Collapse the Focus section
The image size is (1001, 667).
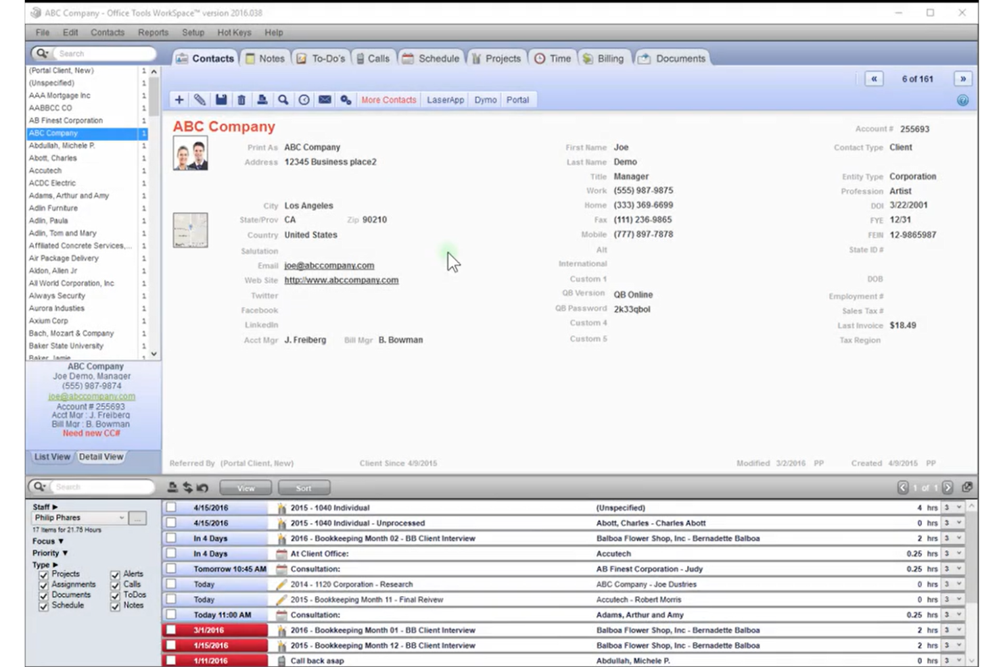tap(61, 541)
